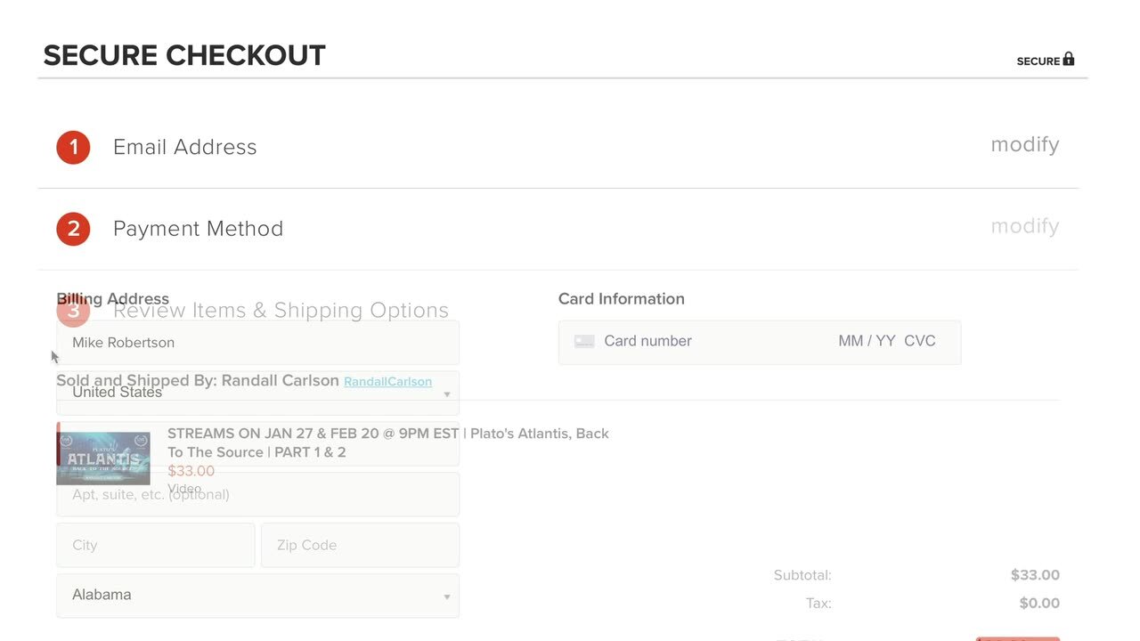The width and height of the screenshot is (1140, 641).
Task: Open Review Items & Shipping Options section
Action: tap(281, 310)
